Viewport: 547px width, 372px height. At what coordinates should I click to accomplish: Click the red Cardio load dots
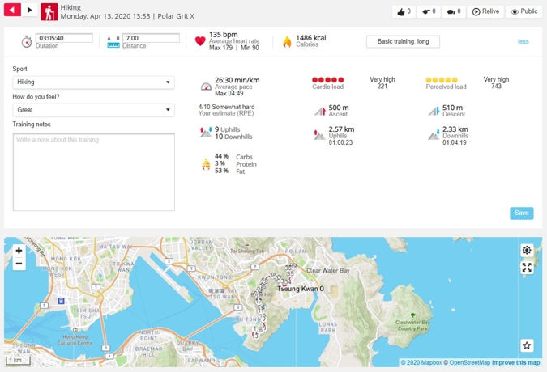click(327, 80)
